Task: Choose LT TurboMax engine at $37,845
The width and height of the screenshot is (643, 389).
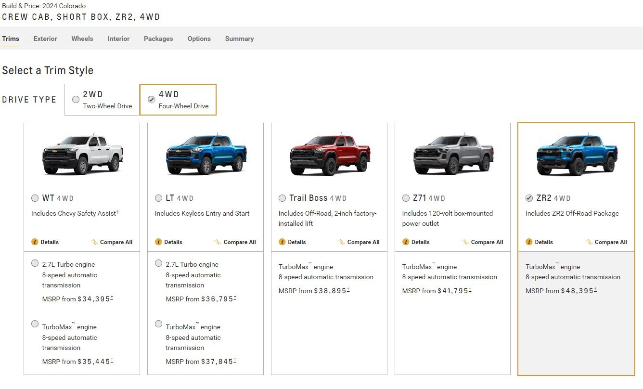Action: (158, 324)
